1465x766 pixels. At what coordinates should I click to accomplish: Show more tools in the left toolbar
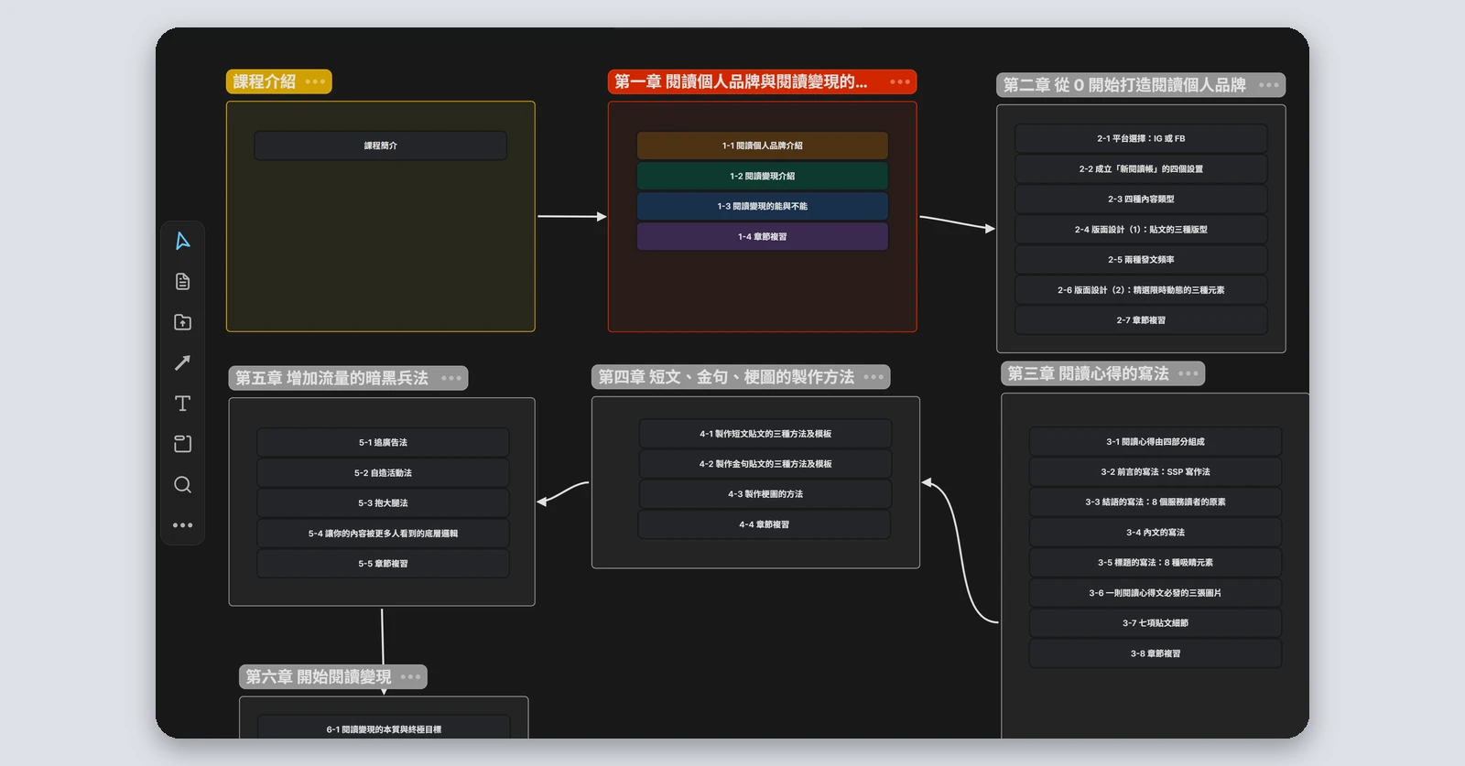coord(182,525)
